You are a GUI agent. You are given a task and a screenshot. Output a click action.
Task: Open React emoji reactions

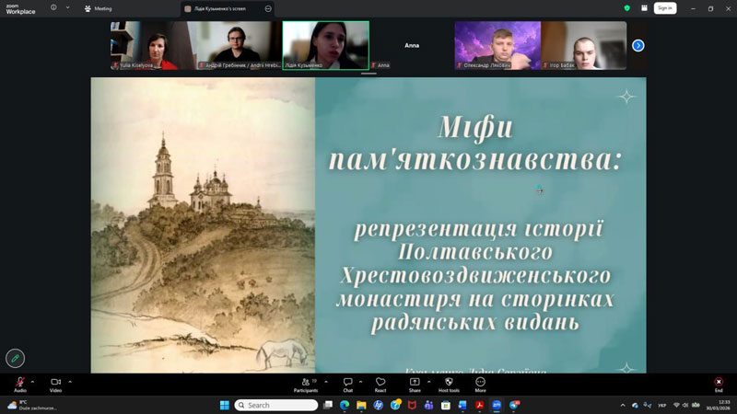point(380,382)
